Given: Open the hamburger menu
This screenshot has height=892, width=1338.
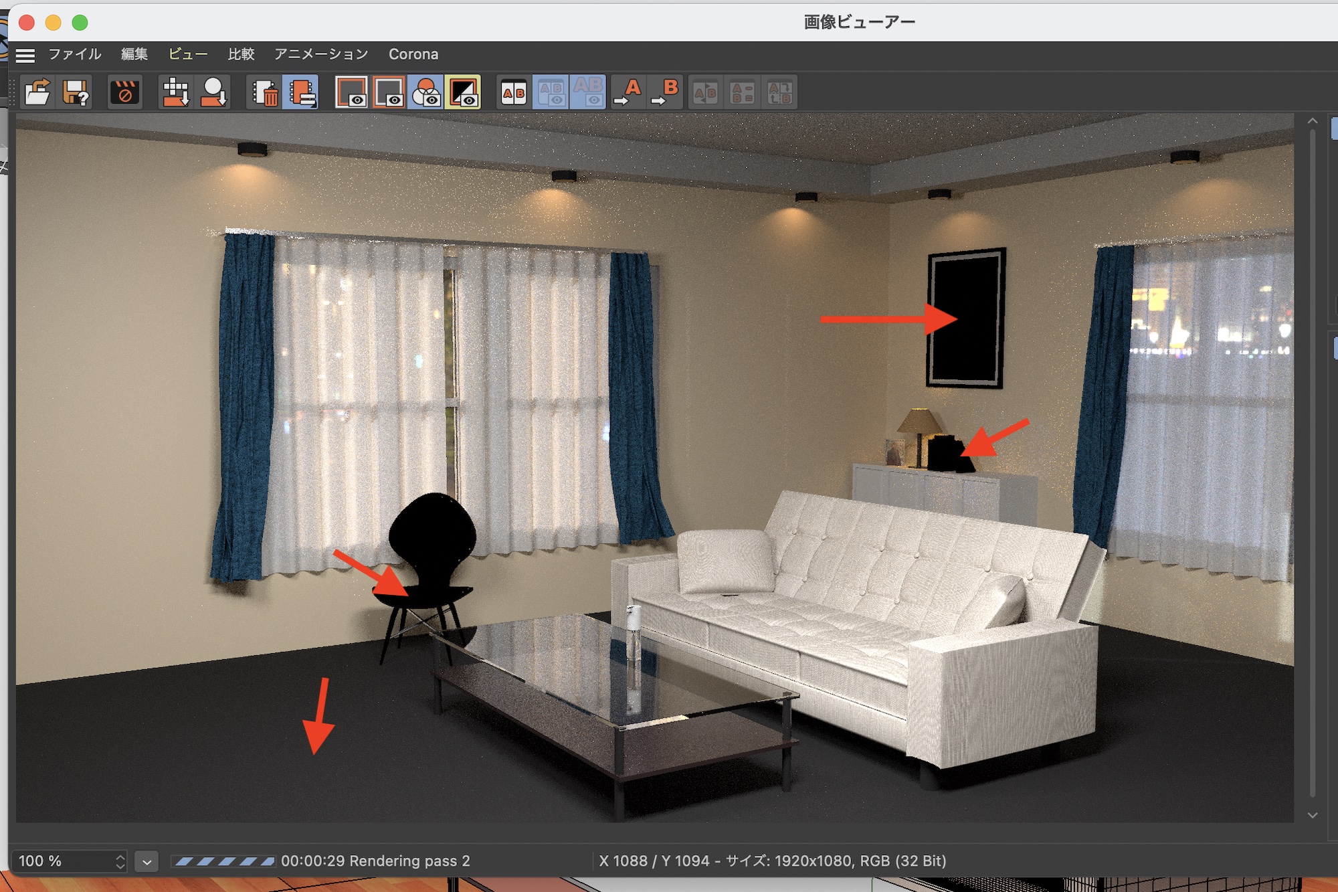Looking at the screenshot, I should [x=25, y=54].
